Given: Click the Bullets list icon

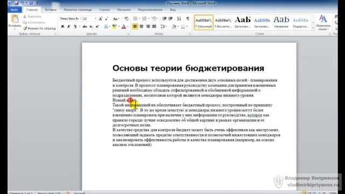Looking at the screenshot, I should [135, 19].
